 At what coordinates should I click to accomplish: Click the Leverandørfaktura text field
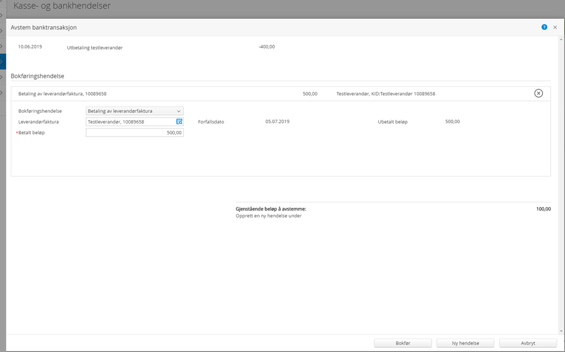(x=131, y=122)
